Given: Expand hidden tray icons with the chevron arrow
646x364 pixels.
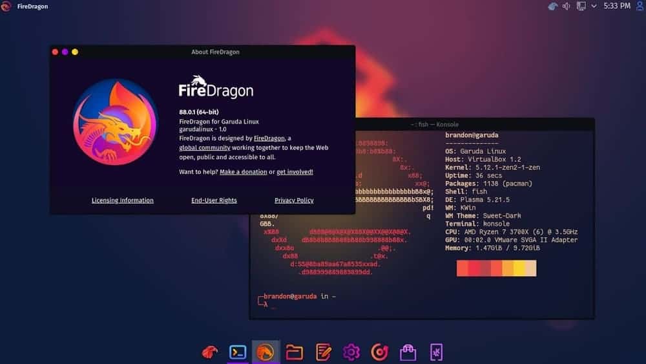Looking at the screenshot, I should pyautogui.click(x=594, y=6).
